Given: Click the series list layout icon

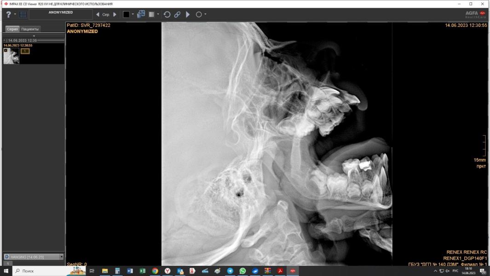Looking at the screenshot, I should (x=23, y=14).
